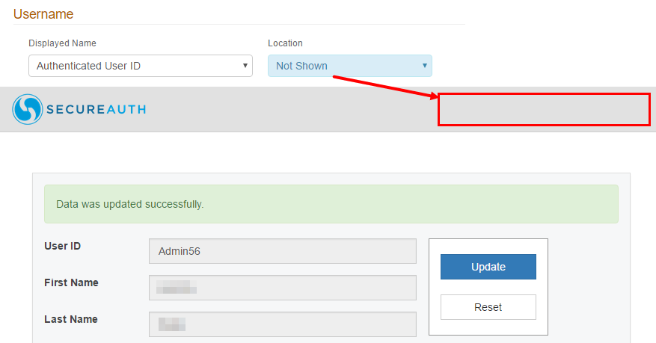
Task: Select the Last Name input field
Action: click(282, 324)
